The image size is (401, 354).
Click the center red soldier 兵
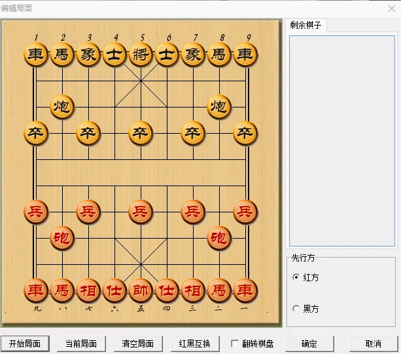[141, 211]
